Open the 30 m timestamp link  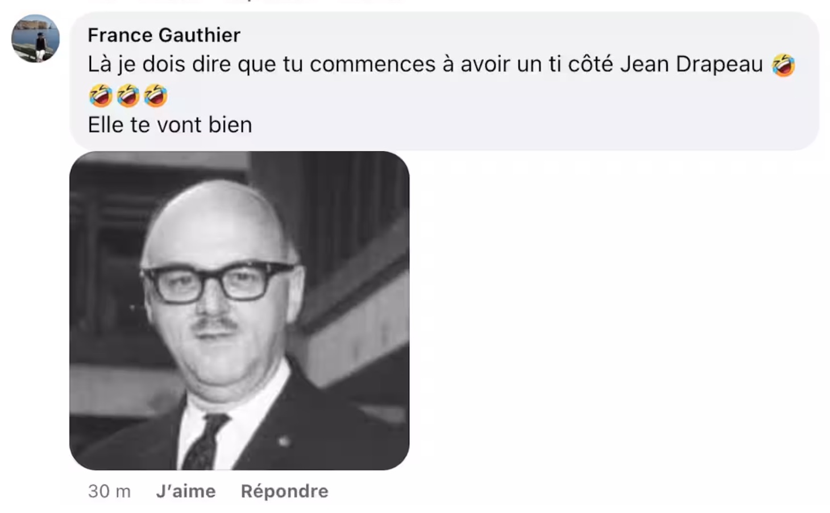pos(109,491)
